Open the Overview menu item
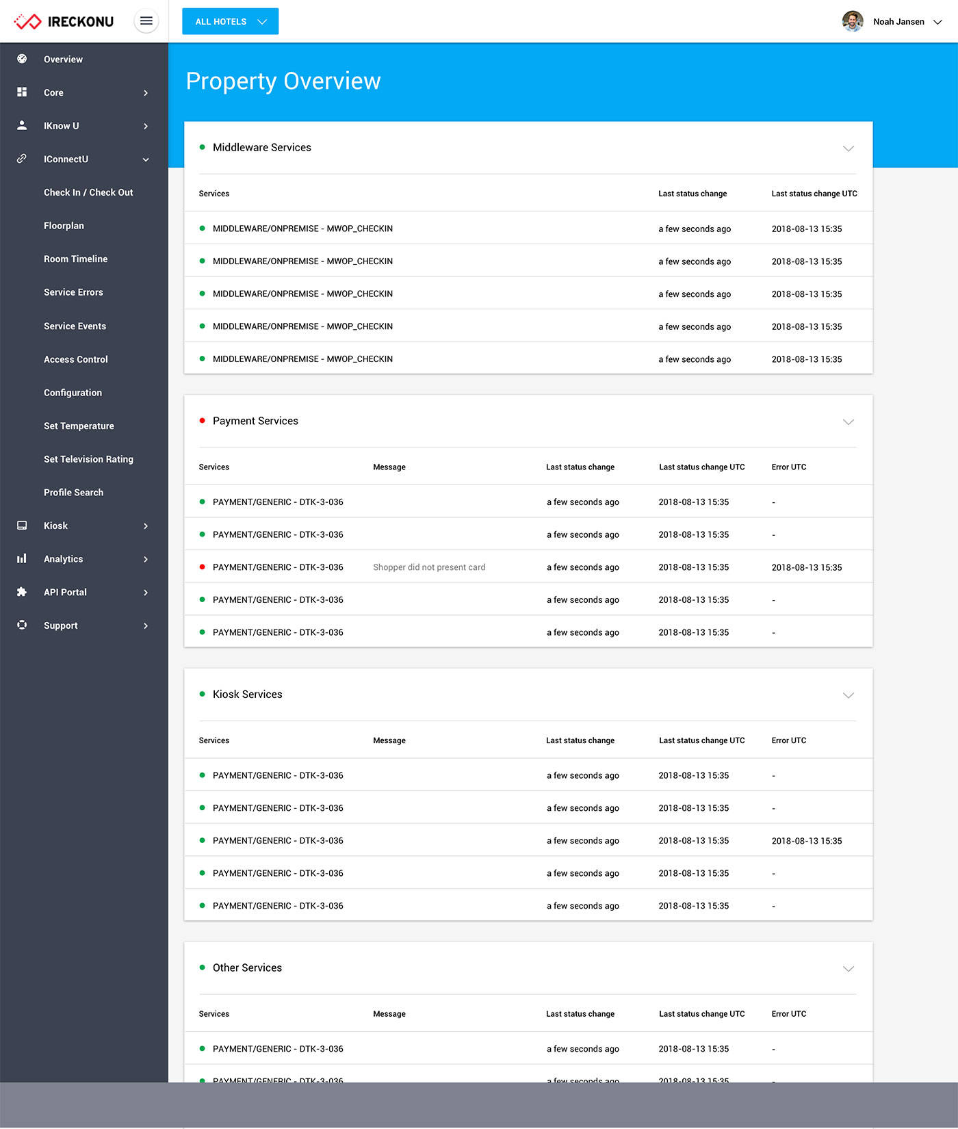Screen dimensions: 958x1129 click(63, 60)
